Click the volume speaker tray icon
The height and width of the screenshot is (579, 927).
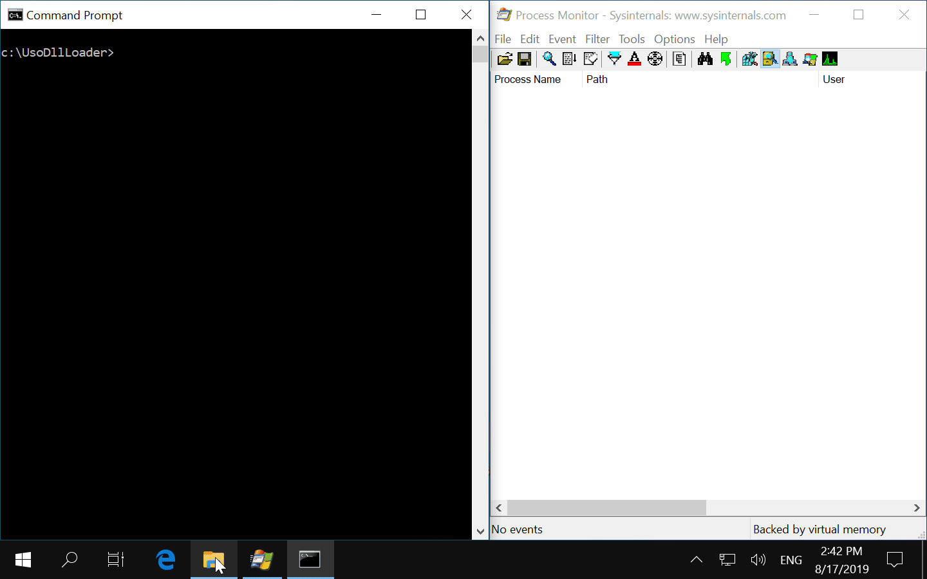(758, 560)
